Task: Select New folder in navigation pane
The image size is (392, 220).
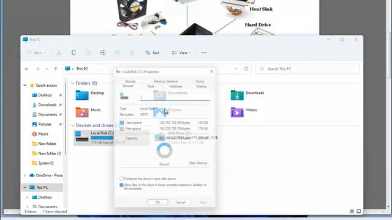Action: [x=47, y=144]
